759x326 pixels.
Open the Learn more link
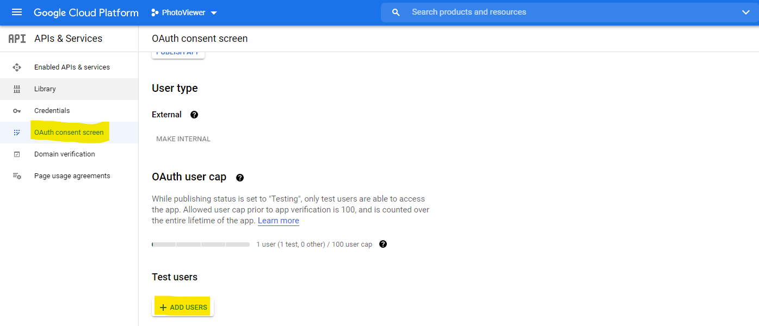278,220
